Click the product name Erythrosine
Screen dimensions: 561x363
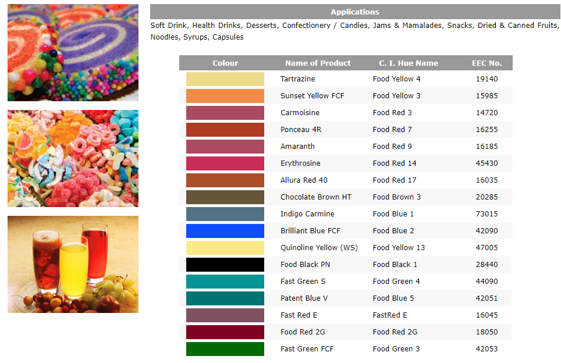click(x=300, y=163)
